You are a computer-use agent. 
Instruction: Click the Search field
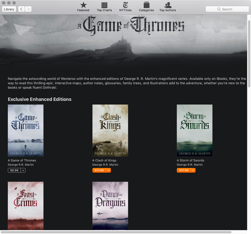[227, 9]
